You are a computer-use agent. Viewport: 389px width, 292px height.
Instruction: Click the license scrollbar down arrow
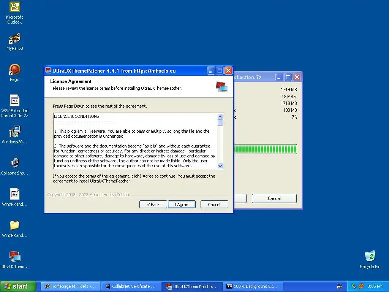[220, 166]
